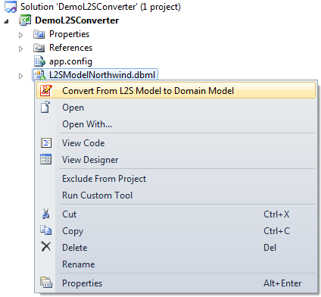321x297 pixels.
Task: Click the View Designer icon
Action: click(46, 159)
